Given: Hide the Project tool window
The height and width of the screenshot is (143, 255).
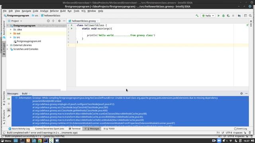Looking at the screenshot, I should pyautogui.click(x=64, y=21).
